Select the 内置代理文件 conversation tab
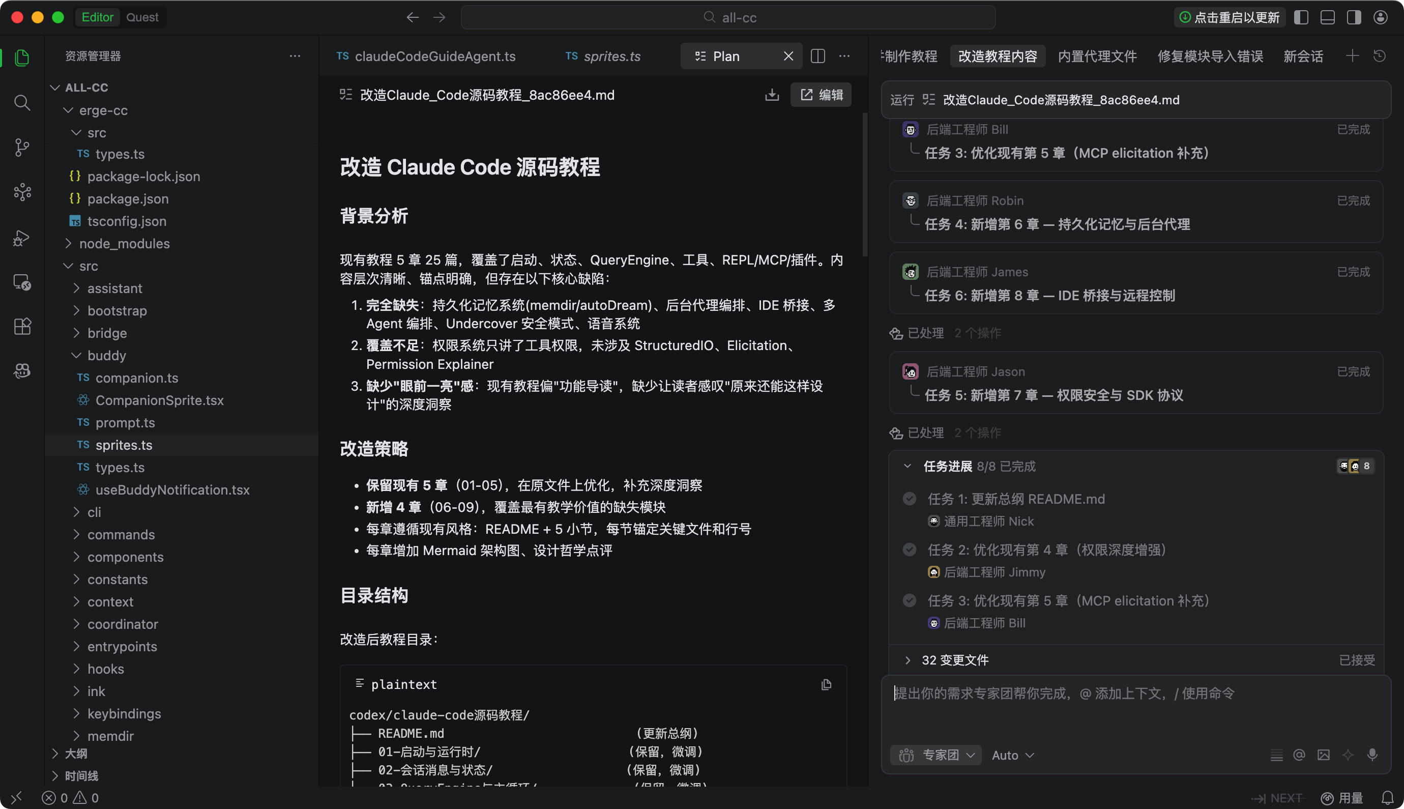The image size is (1404, 809). tap(1097, 56)
